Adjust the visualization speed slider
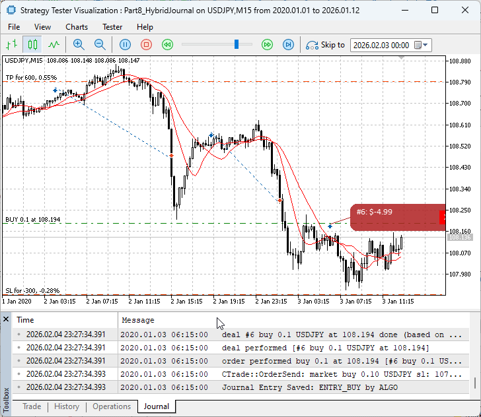The image size is (481, 417). pos(237,44)
